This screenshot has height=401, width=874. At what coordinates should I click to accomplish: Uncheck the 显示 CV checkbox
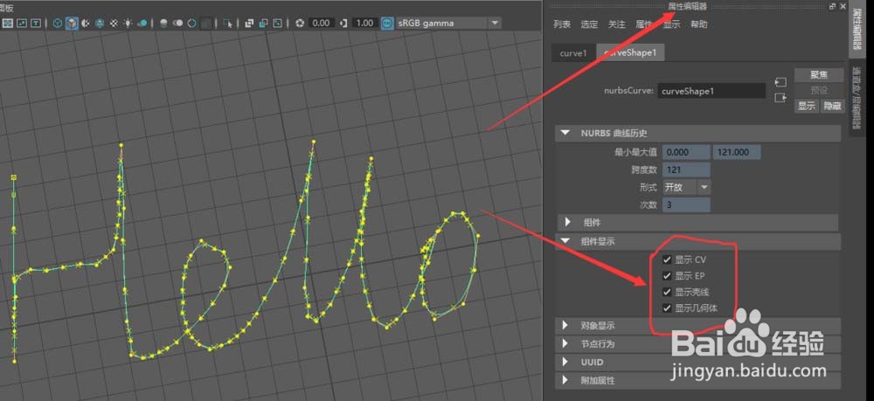click(667, 259)
